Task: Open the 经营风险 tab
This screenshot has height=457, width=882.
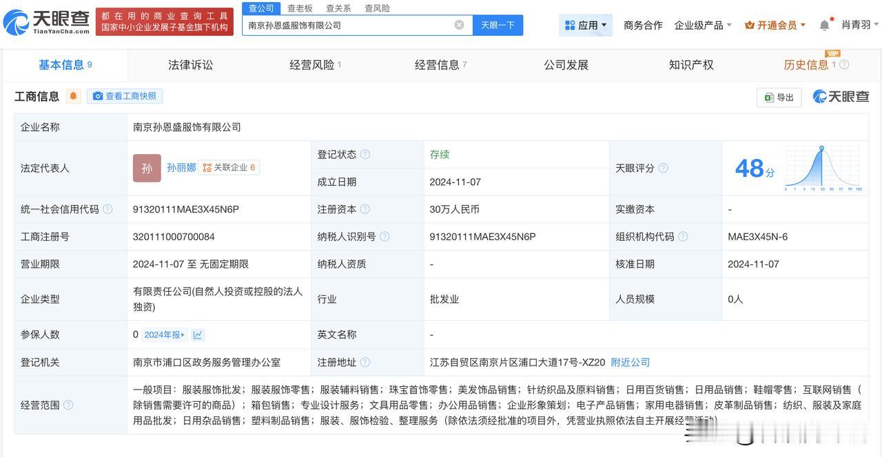Action: point(315,65)
